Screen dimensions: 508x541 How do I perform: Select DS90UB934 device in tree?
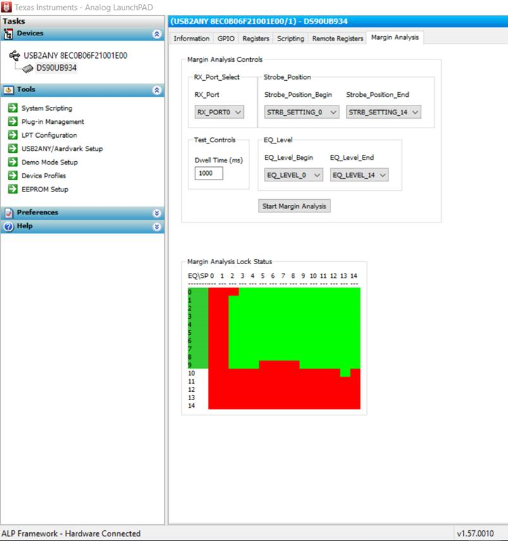[56, 68]
